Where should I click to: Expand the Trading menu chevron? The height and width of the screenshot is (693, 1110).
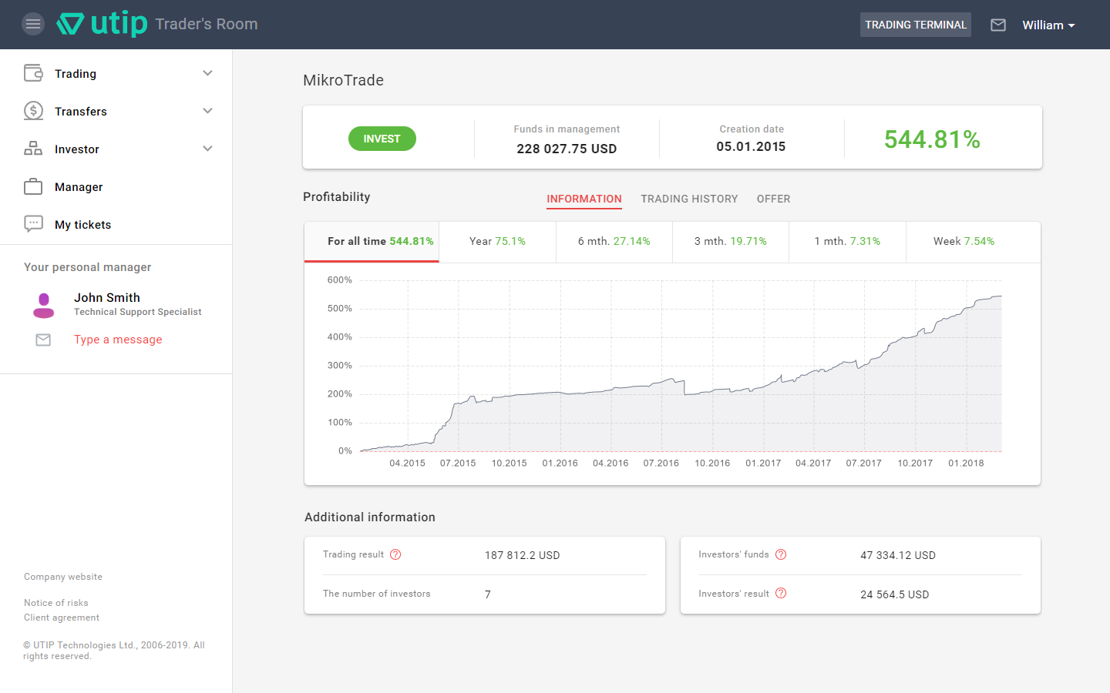coord(207,73)
